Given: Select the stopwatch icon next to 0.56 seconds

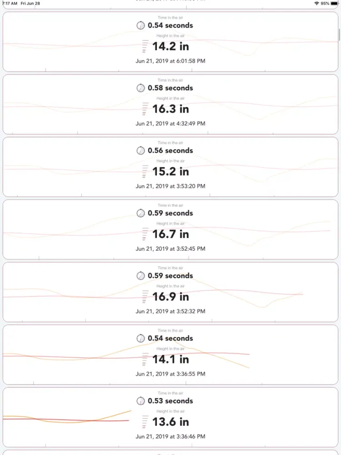Looking at the screenshot, I should (x=140, y=151).
